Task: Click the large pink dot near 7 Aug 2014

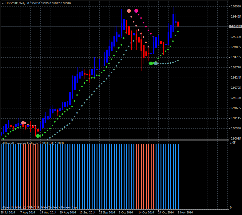Action: point(23,123)
